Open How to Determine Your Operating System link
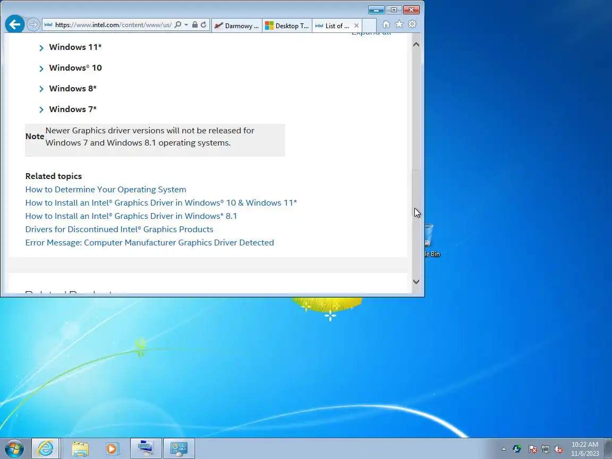612x459 pixels. pyautogui.click(x=106, y=189)
